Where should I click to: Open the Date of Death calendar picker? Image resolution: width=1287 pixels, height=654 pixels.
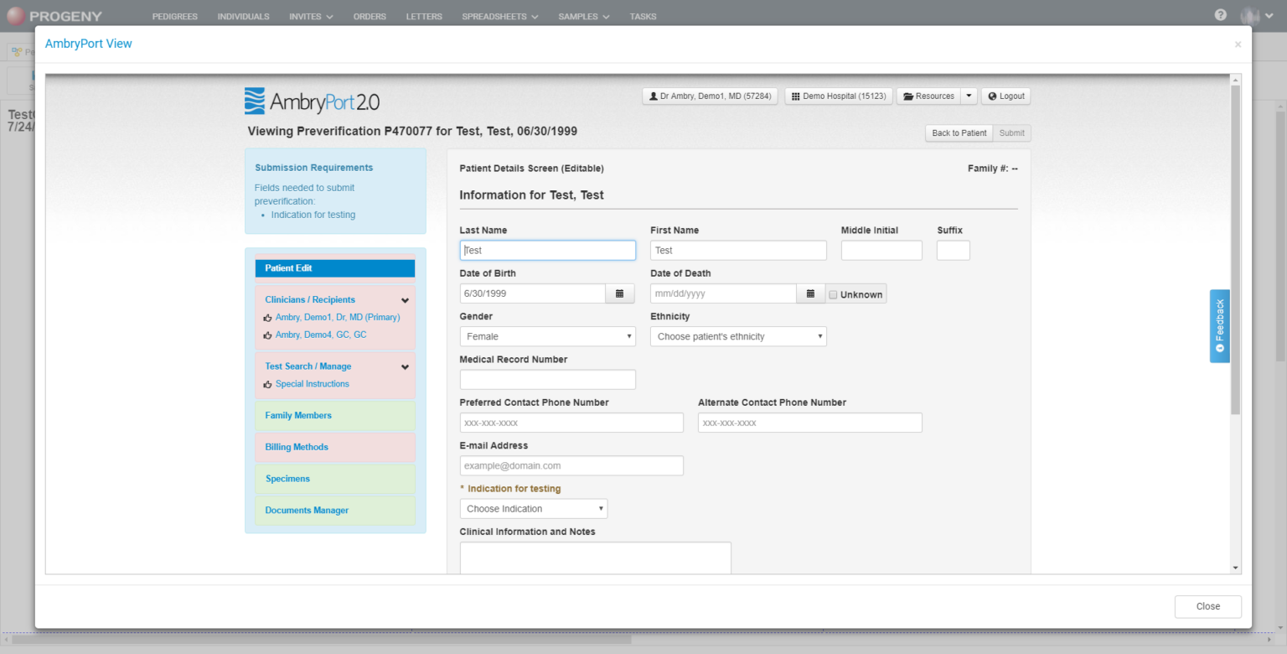click(810, 293)
